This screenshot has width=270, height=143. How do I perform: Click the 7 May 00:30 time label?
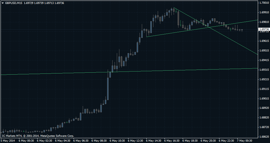point(245,140)
